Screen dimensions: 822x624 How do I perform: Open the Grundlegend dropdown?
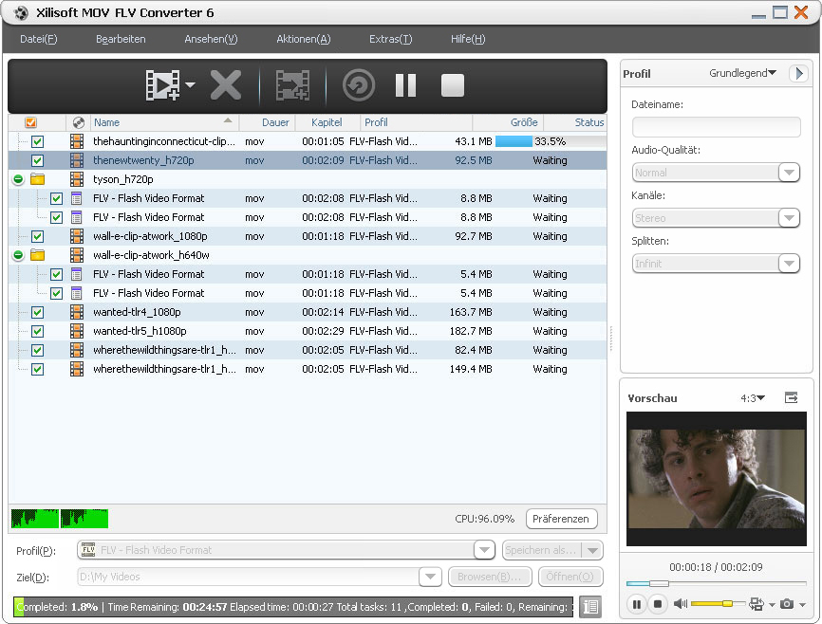point(742,73)
